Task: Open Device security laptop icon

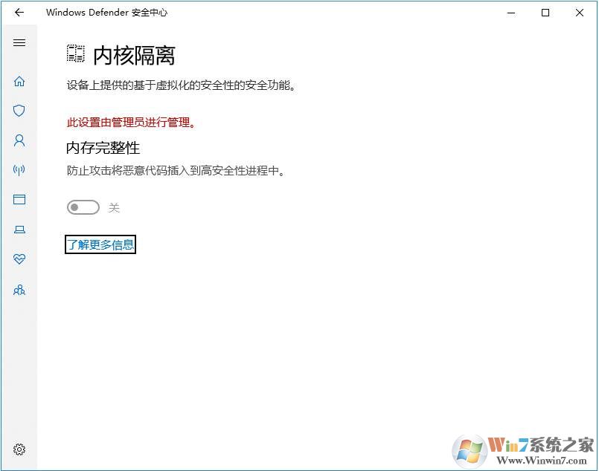Action: (19, 230)
